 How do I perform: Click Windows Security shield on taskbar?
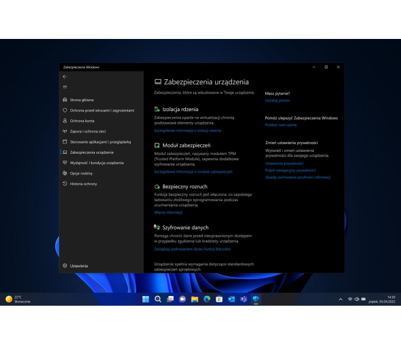pyautogui.click(x=256, y=299)
